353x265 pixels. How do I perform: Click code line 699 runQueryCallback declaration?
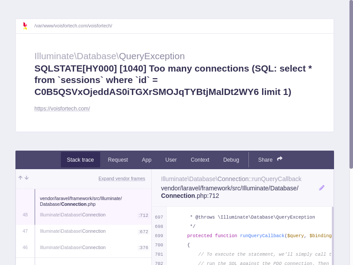tap(247, 236)
